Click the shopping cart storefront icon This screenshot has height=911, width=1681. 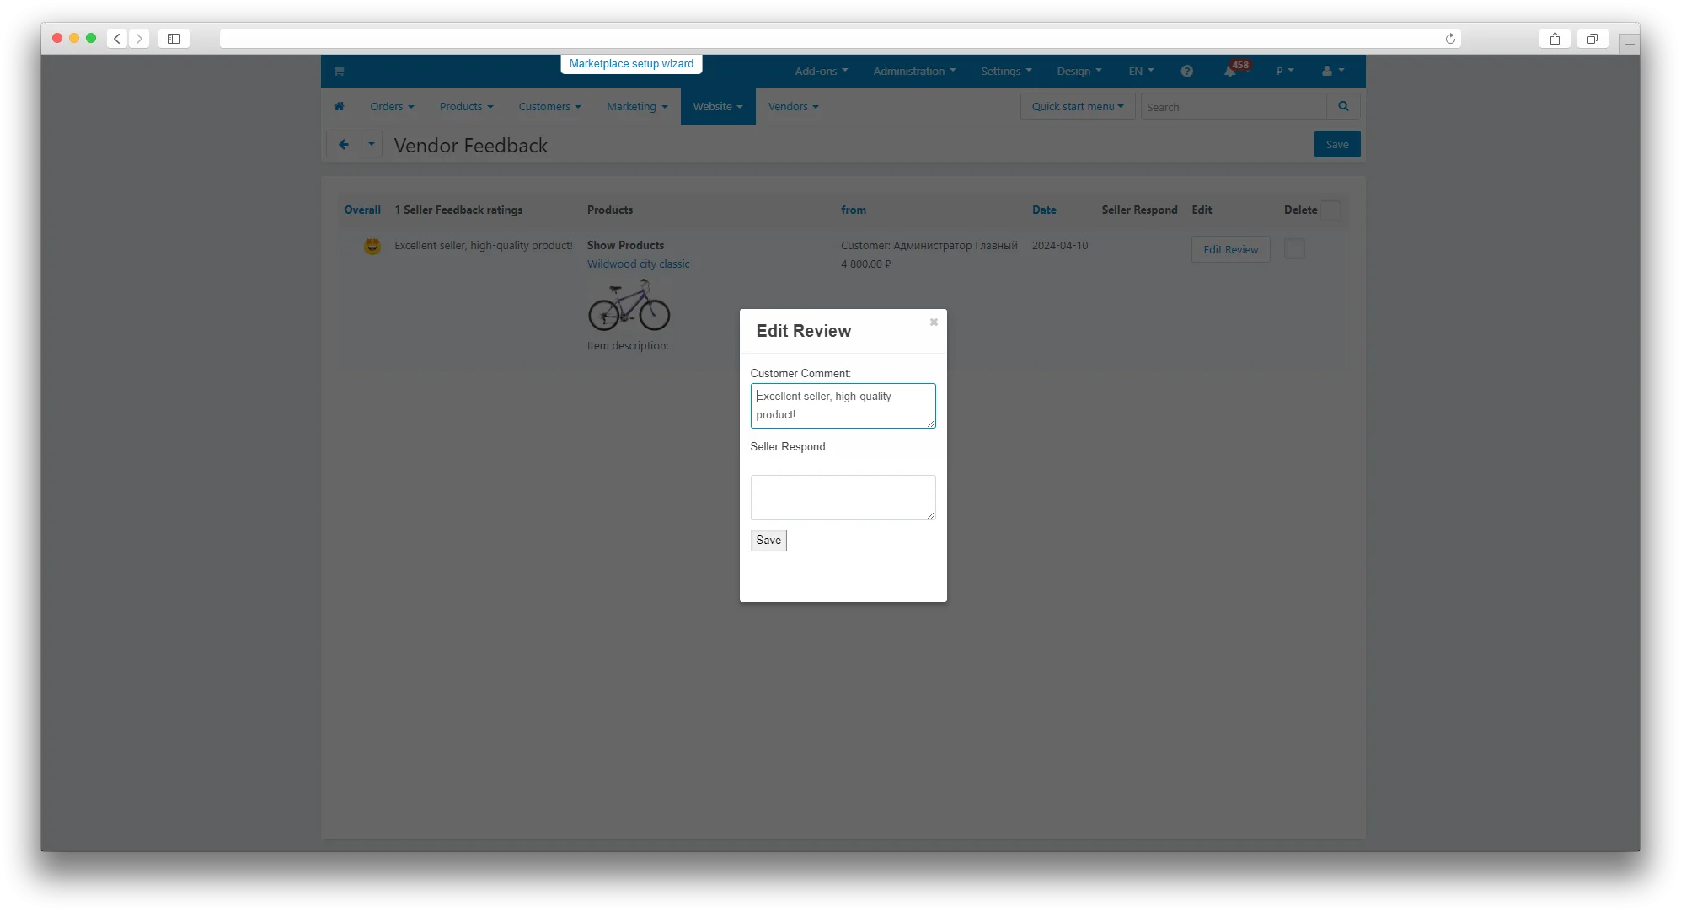339,72
